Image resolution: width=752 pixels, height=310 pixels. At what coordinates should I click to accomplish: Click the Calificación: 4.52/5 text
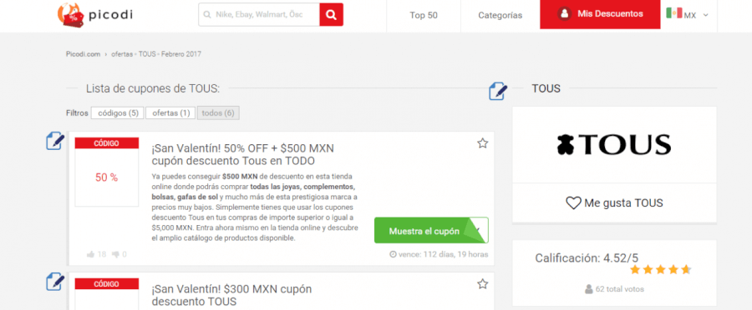pyautogui.click(x=587, y=258)
